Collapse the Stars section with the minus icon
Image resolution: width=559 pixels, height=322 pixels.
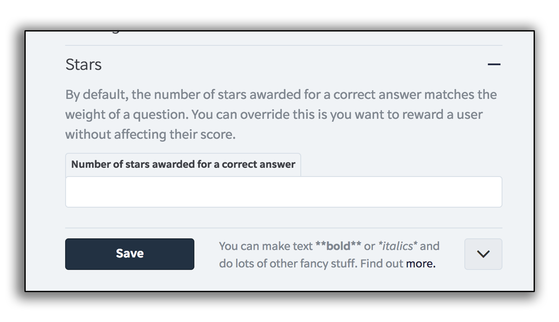[x=494, y=65]
